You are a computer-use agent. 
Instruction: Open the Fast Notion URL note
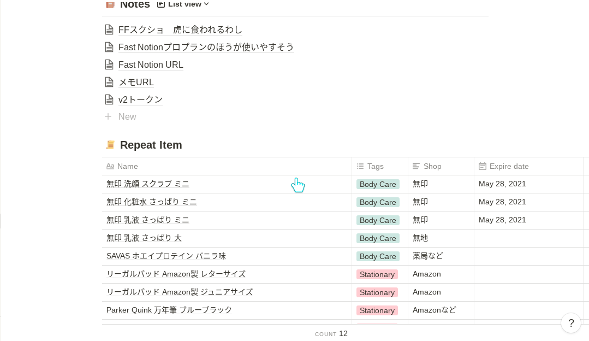151,64
